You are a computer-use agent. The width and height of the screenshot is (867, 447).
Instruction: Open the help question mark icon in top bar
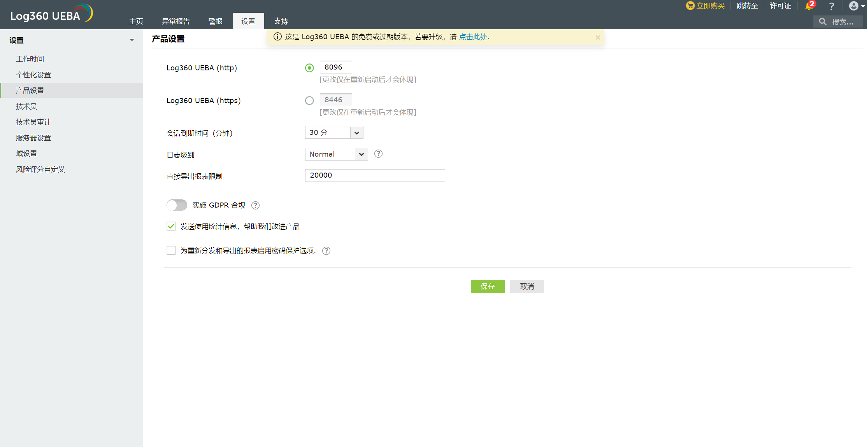[831, 6]
